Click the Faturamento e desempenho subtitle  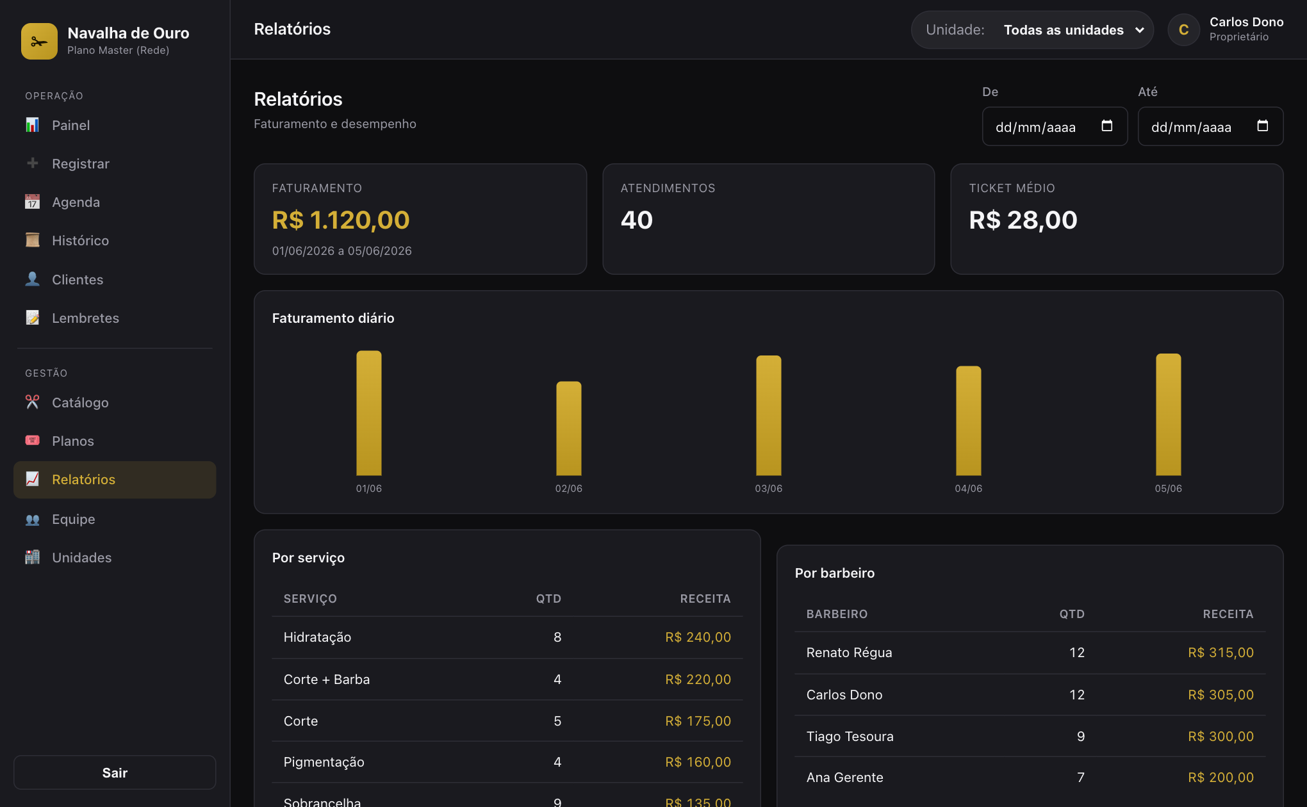[335, 124]
